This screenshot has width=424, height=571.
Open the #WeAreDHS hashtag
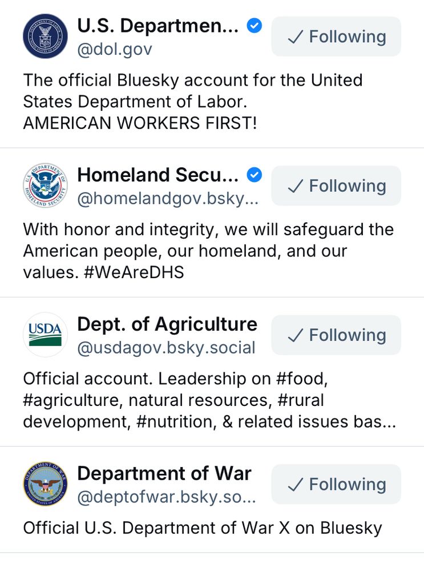click(x=136, y=272)
